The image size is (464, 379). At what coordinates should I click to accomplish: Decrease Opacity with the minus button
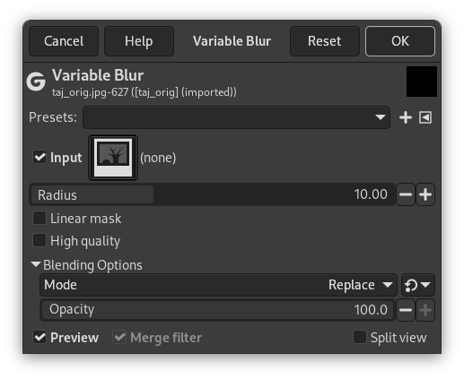pyautogui.click(x=406, y=310)
